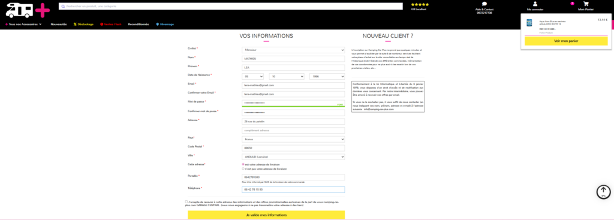
Task: Click the Confirmer votre Email field
Action: pos(293,94)
